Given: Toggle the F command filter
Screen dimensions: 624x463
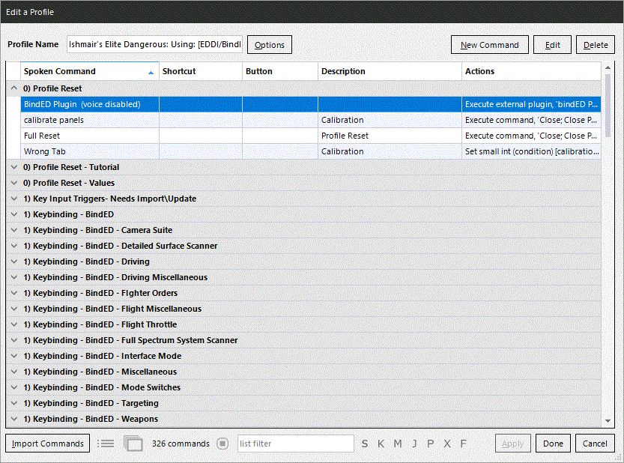Looking at the screenshot, I should (463, 444).
